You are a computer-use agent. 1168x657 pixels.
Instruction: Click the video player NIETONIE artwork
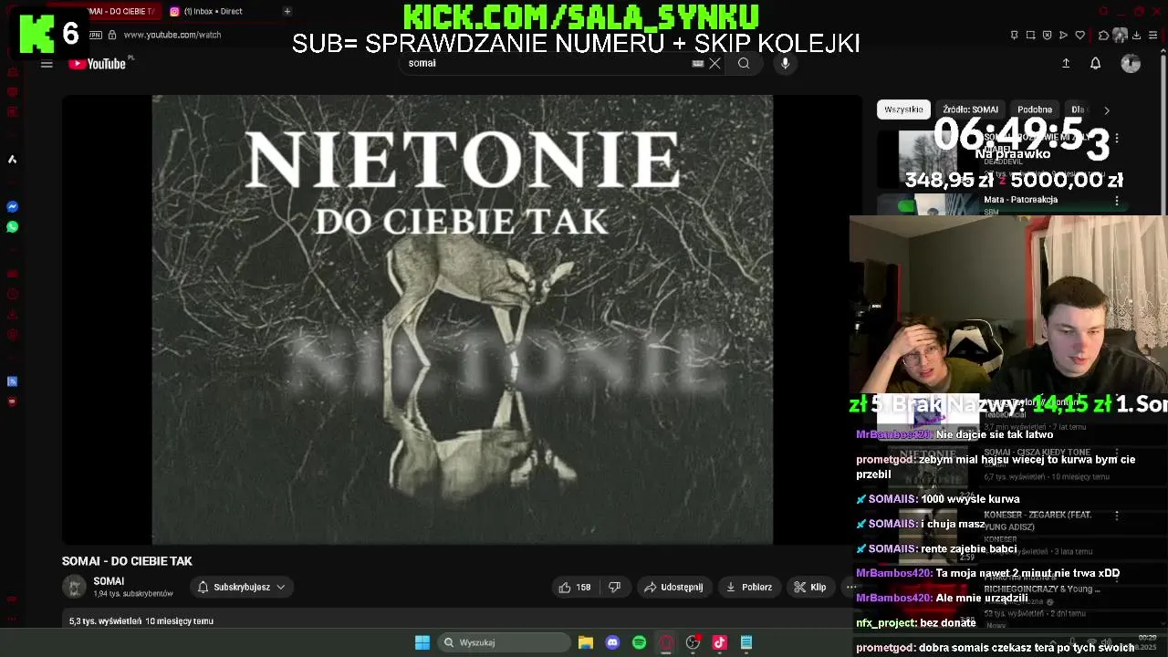pyautogui.click(x=462, y=319)
